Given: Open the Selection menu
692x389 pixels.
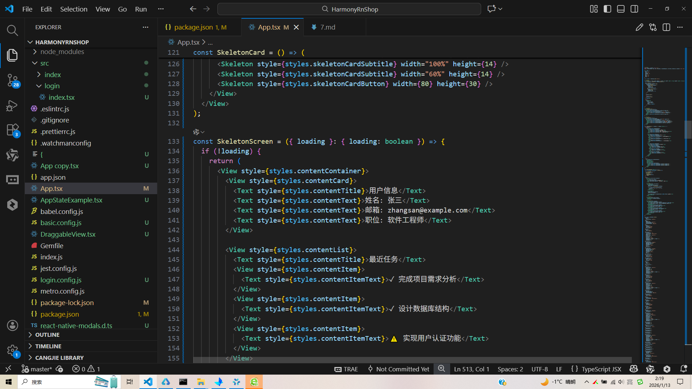Looking at the screenshot, I should [x=74, y=9].
